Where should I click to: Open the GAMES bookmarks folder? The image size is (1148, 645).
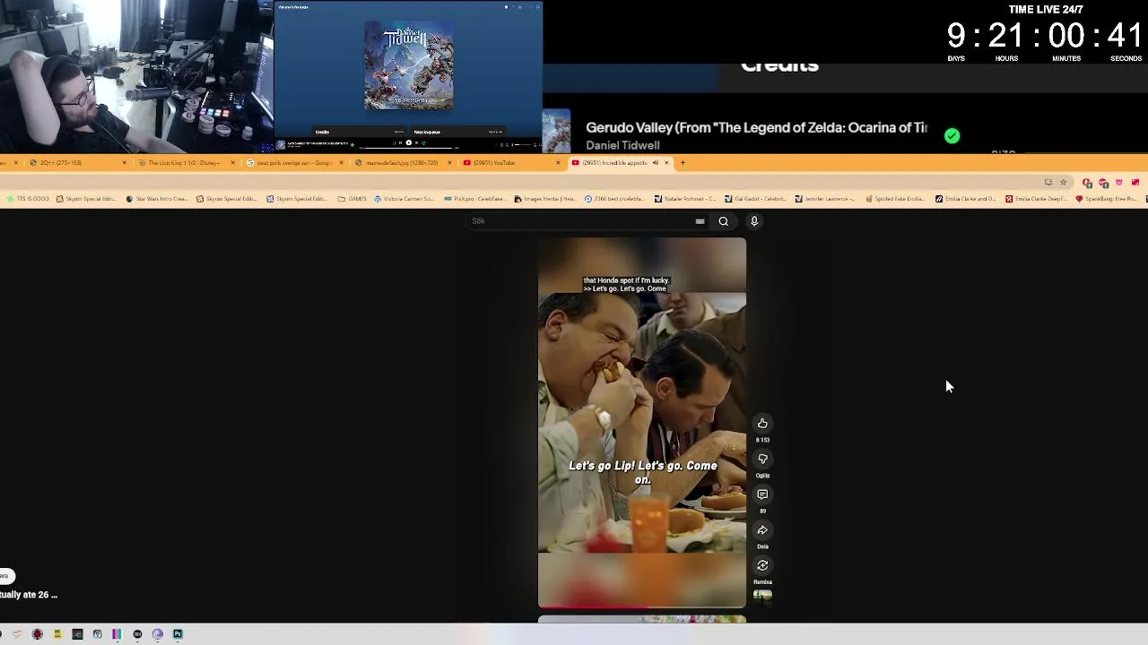click(352, 199)
